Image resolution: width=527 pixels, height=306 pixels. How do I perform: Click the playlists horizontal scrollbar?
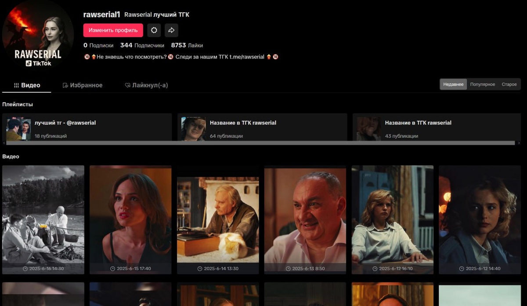260,143
